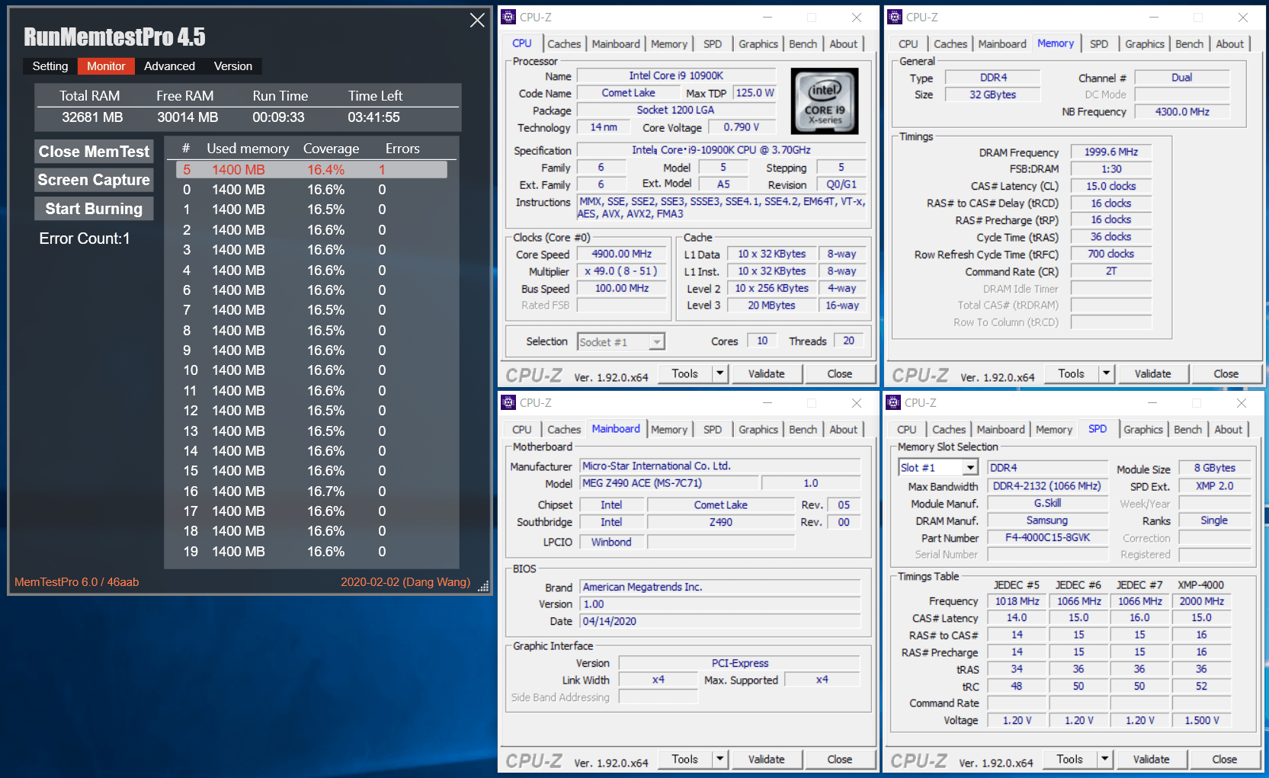Open Tools dropdown arrow in Memory tab window
Image resolution: width=1269 pixels, height=778 pixels.
[1107, 373]
